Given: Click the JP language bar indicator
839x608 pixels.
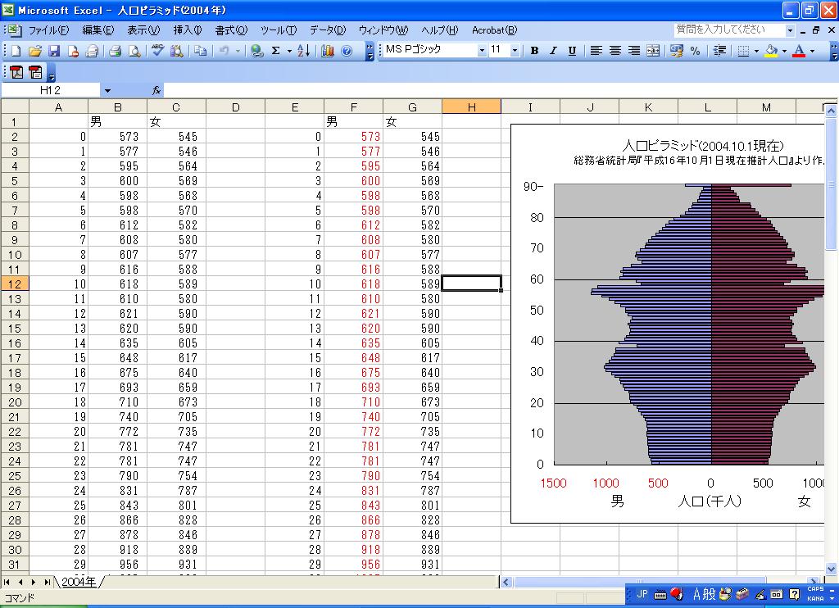Looking at the screenshot, I should point(642,594).
